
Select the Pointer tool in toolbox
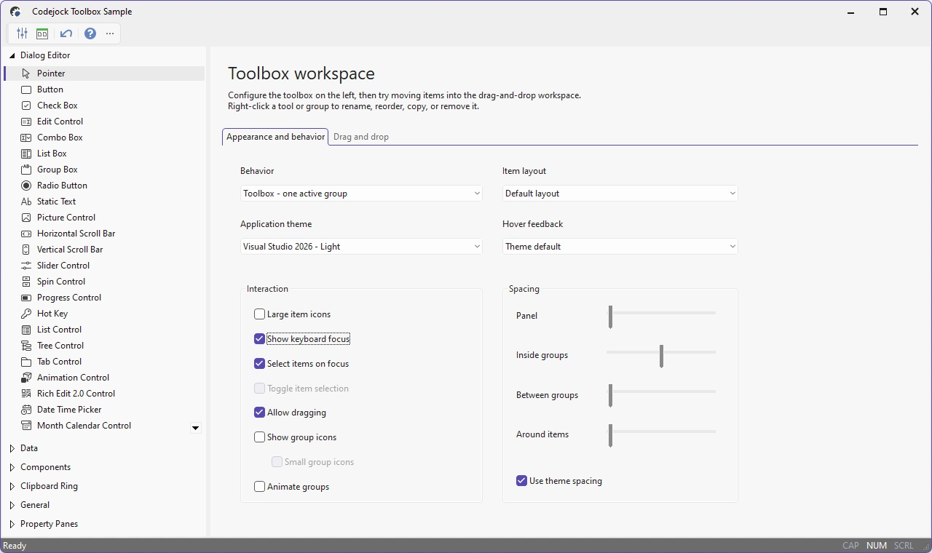click(105, 73)
